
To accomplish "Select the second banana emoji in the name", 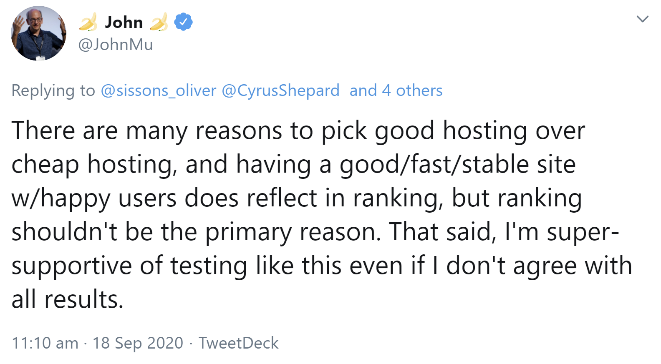I will coord(160,22).
